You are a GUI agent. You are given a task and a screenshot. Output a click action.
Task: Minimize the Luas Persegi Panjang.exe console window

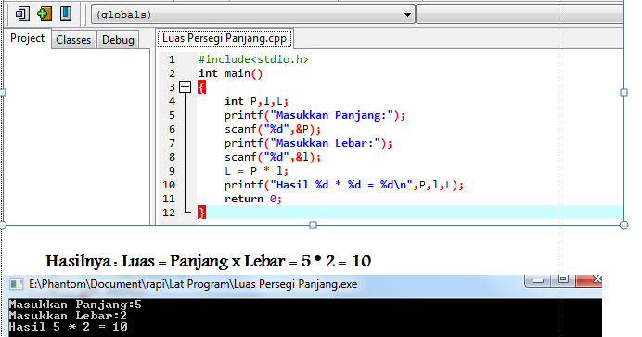pos(538,281)
